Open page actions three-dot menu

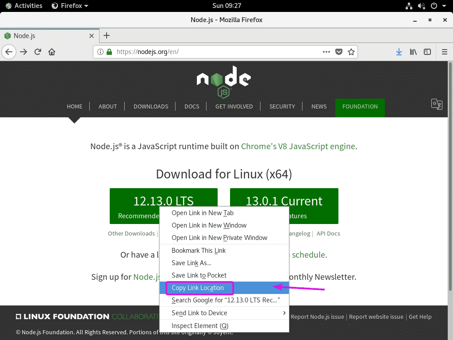click(x=326, y=52)
